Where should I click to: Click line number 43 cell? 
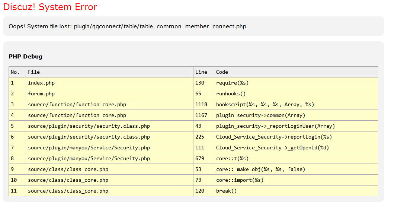point(203,126)
